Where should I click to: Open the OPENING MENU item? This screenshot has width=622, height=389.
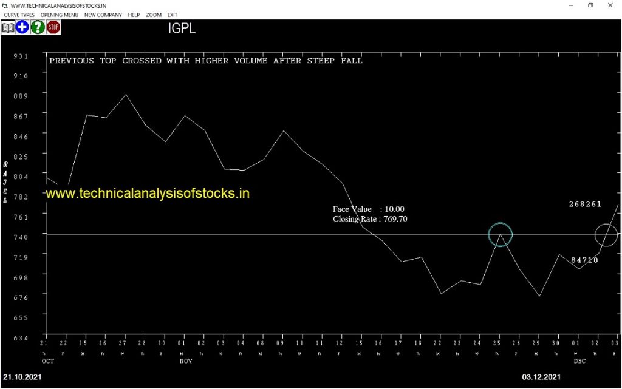[x=60, y=15]
